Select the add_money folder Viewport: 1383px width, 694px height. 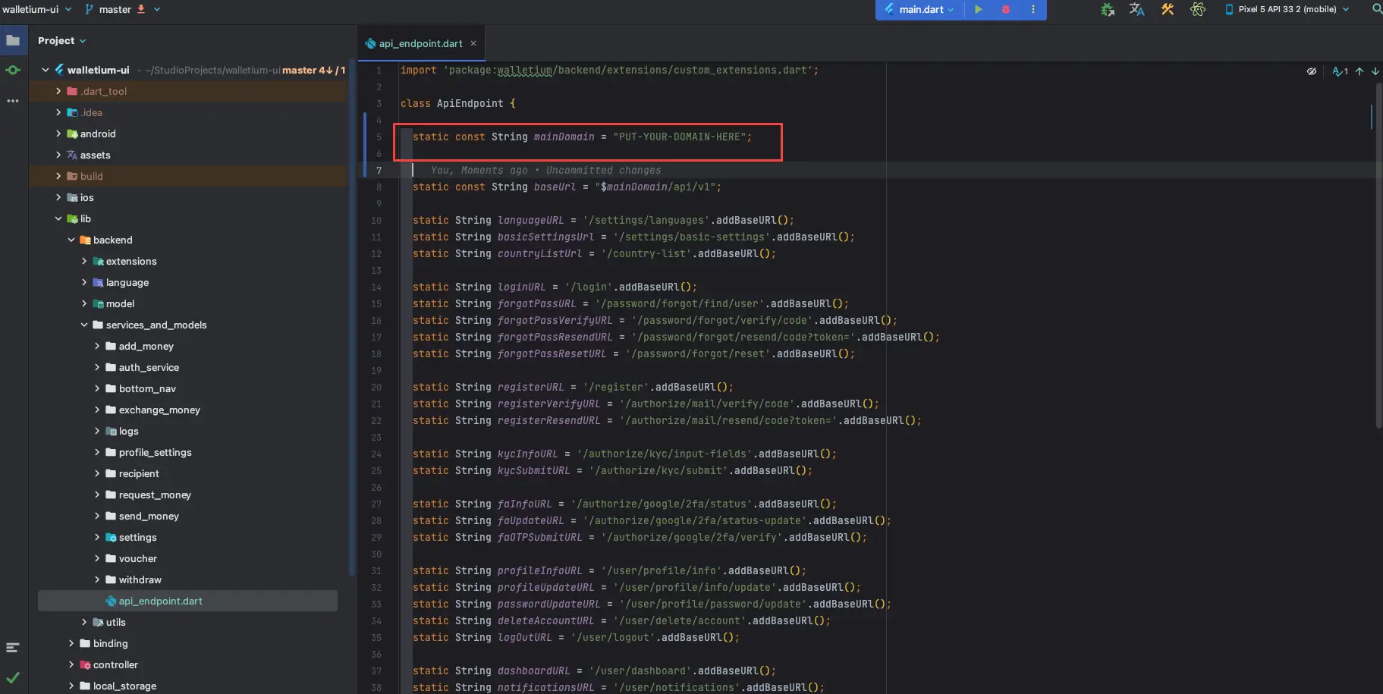(x=146, y=346)
